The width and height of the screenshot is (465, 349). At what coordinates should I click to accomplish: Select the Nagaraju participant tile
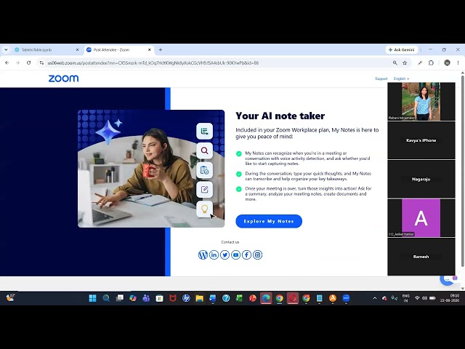point(421,179)
